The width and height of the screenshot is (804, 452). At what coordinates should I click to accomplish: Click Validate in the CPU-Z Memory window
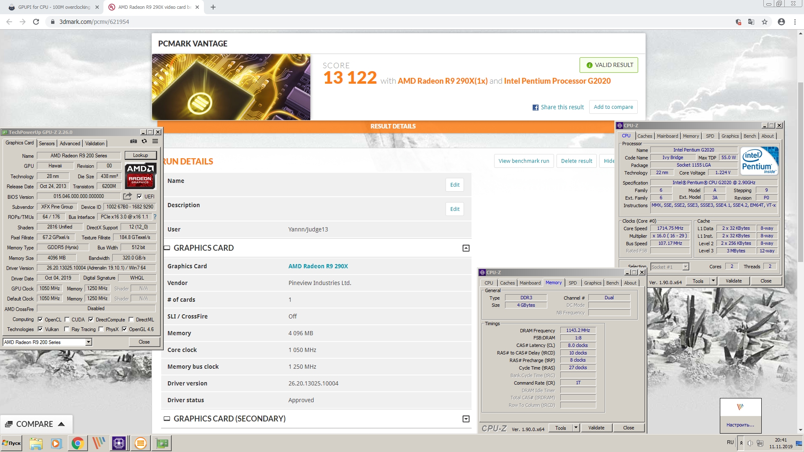(596, 428)
